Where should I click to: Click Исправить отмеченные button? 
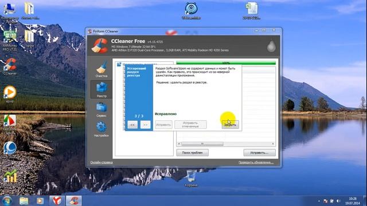click(x=190, y=125)
